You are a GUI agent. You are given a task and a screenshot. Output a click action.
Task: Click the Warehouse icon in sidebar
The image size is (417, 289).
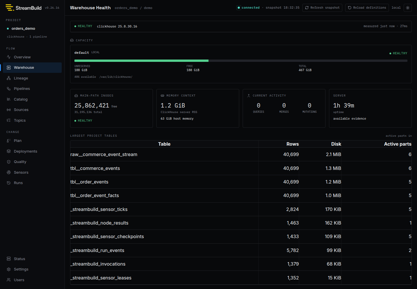(x=9, y=67)
